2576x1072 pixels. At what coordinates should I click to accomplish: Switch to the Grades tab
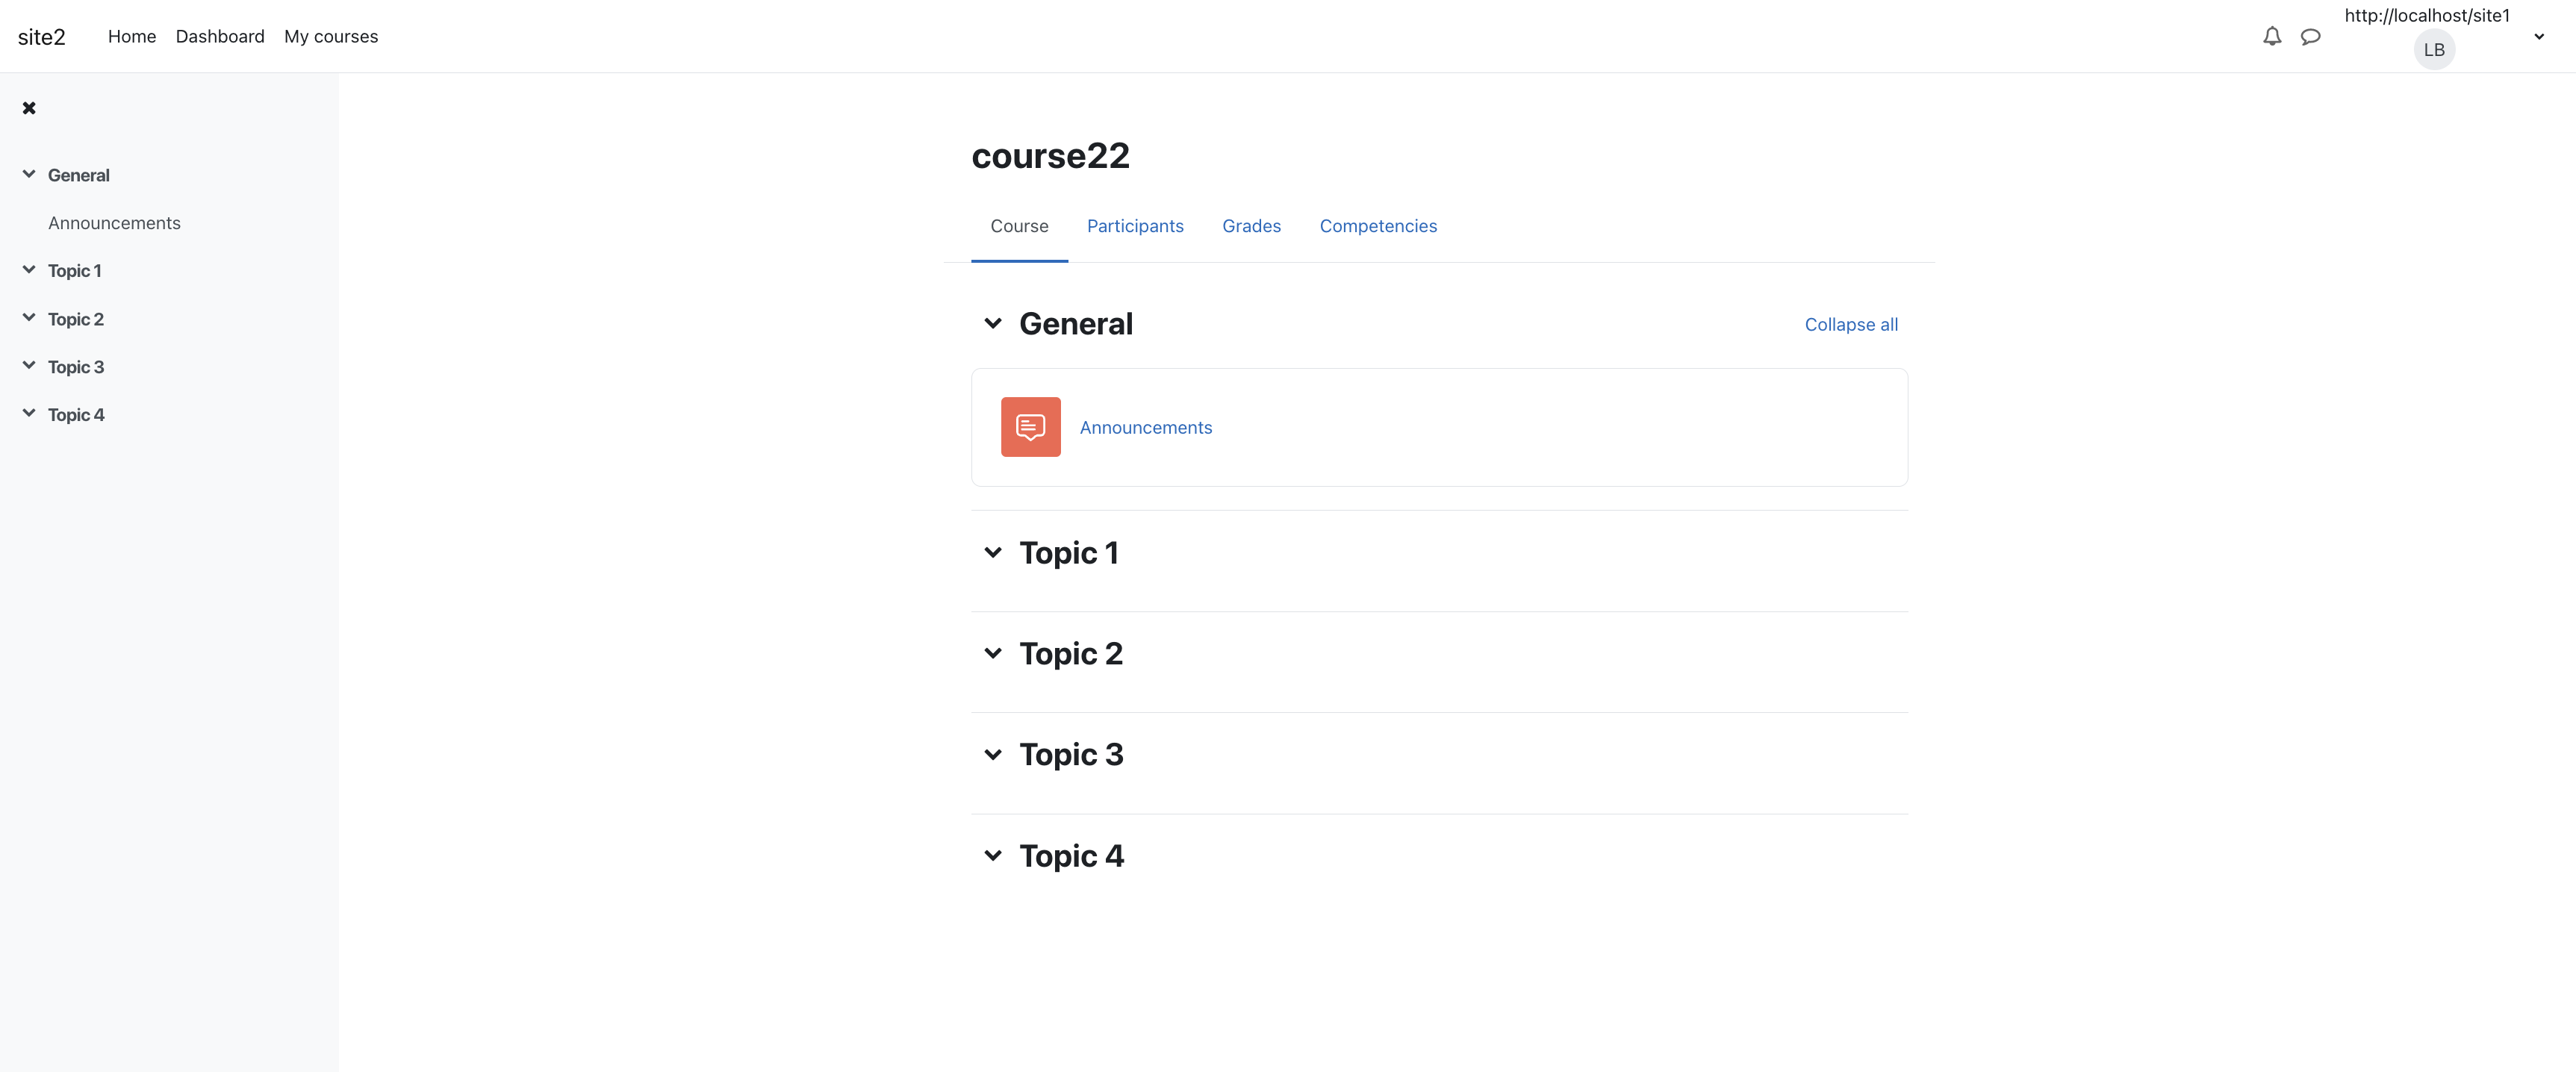[x=1251, y=226]
